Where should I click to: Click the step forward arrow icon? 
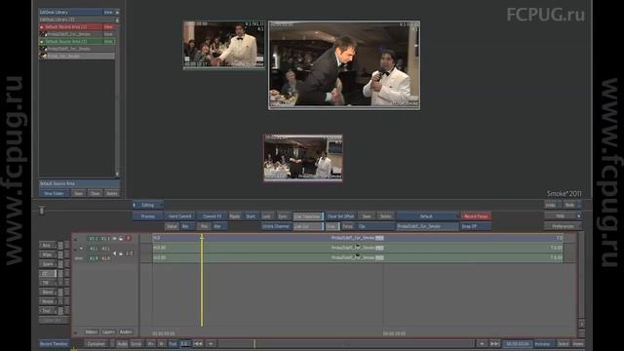tap(211, 344)
